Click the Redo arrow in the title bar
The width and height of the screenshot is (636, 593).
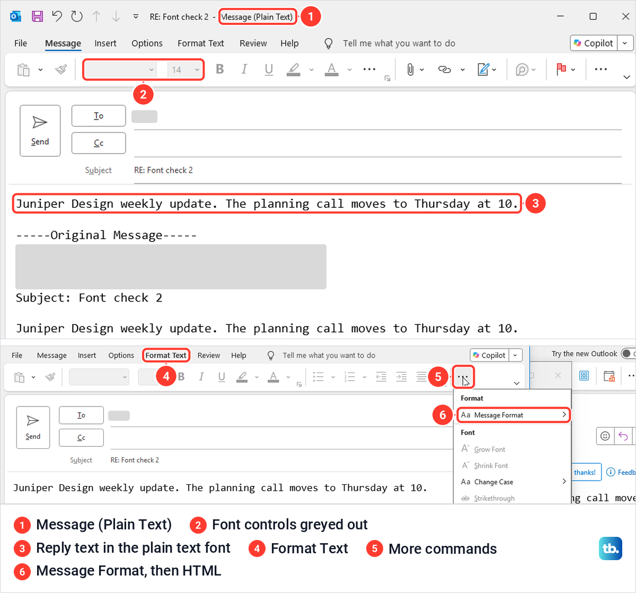[x=77, y=16]
